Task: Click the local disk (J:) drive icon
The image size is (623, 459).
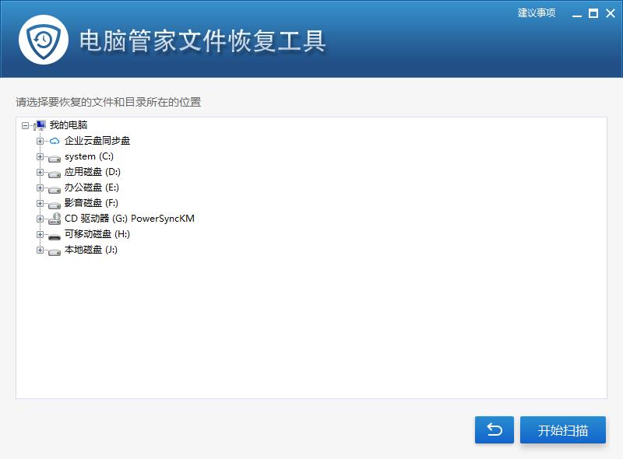Action: point(55,251)
